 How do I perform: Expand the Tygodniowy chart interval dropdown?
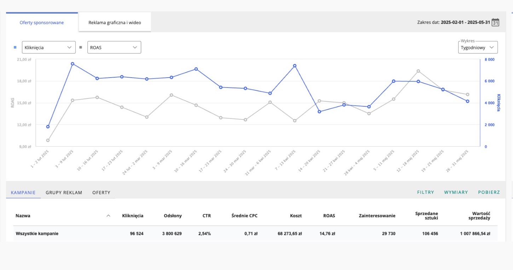pos(478,47)
